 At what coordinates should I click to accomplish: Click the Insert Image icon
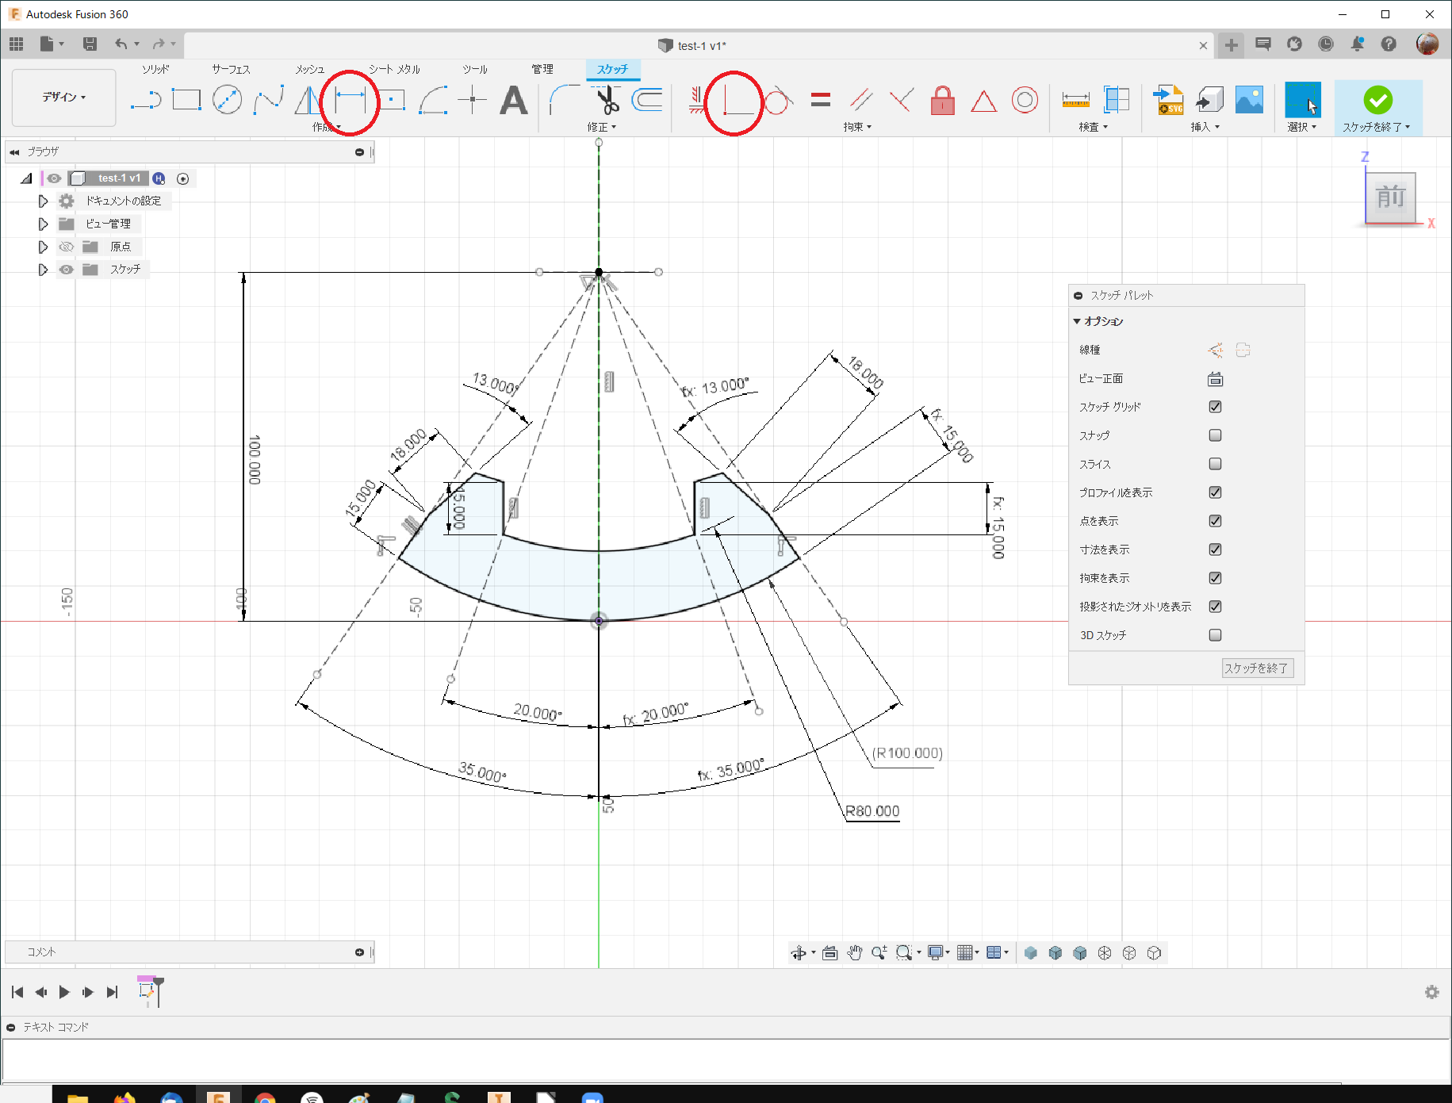[x=1249, y=101]
